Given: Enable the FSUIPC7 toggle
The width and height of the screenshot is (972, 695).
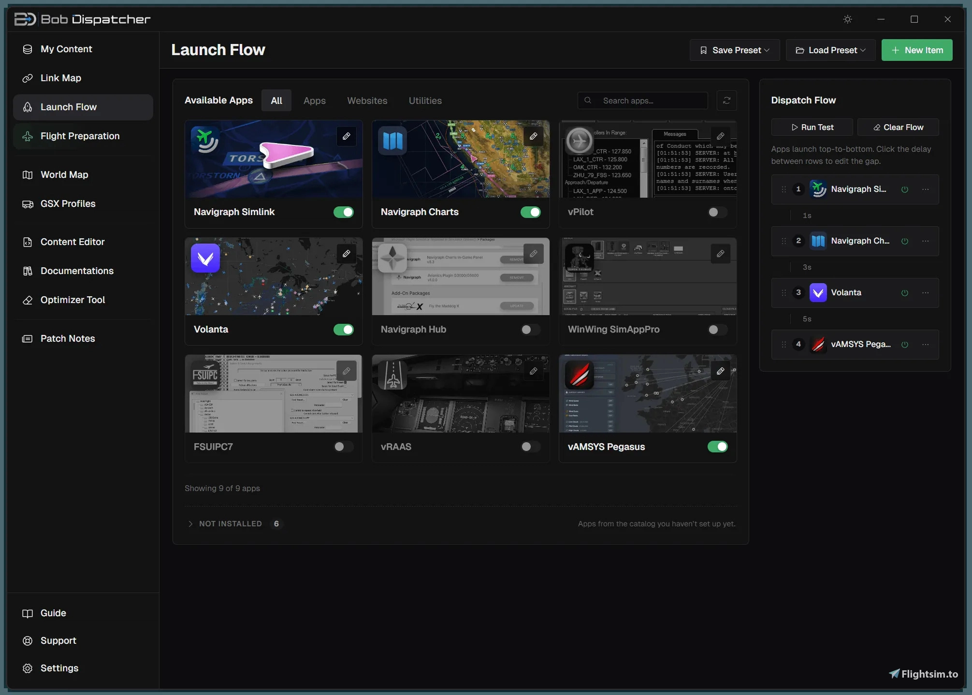Looking at the screenshot, I should click(344, 447).
